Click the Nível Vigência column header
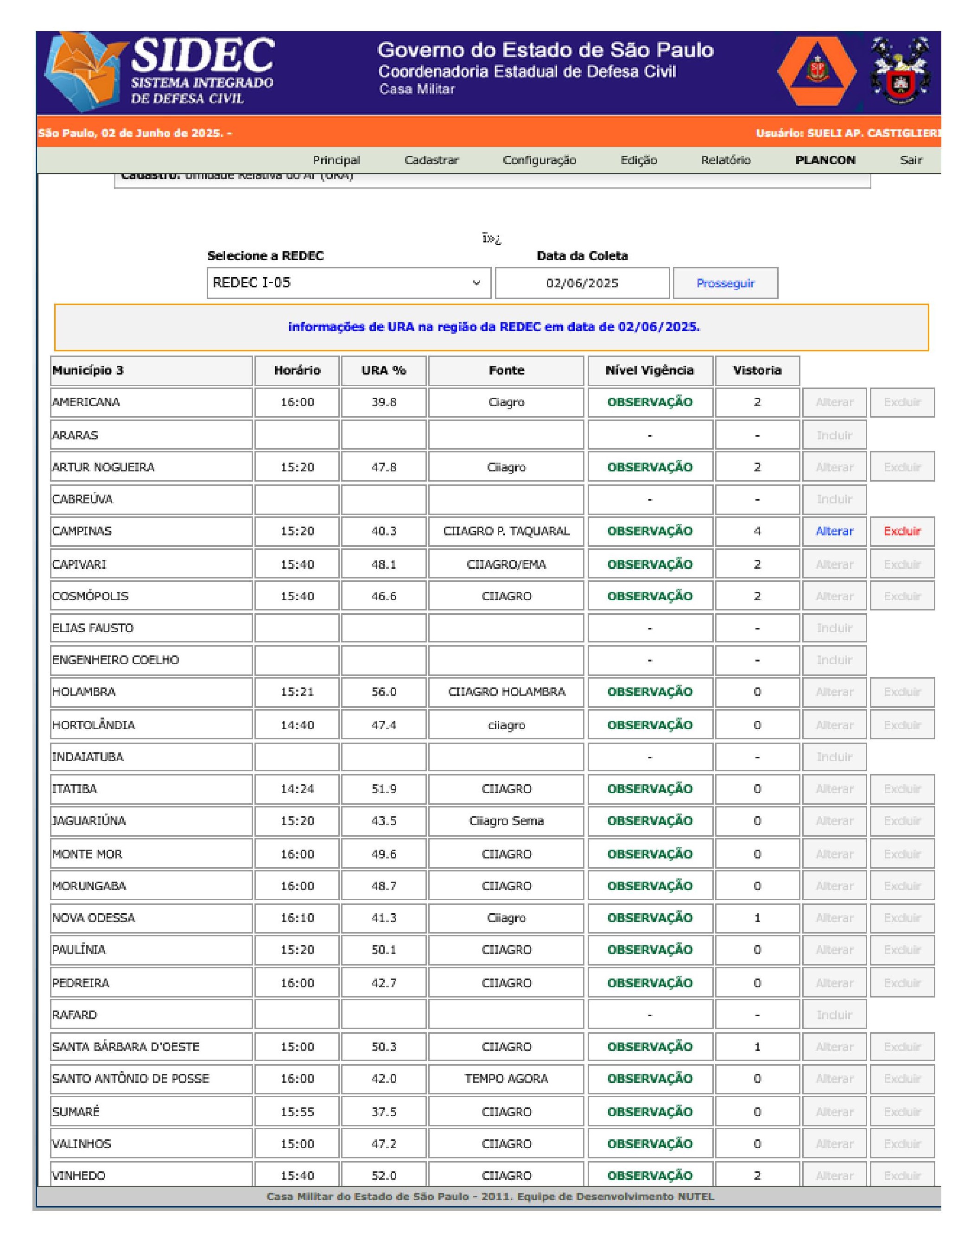Image resolution: width=958 pixels, height=1233 pixels. pos(650,371)
